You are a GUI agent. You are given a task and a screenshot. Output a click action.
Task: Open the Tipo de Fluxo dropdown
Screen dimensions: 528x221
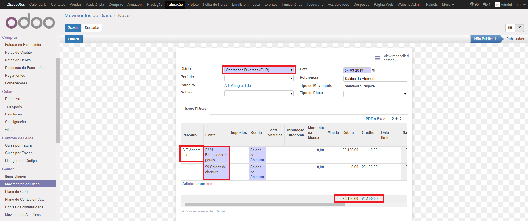(375, 94)
